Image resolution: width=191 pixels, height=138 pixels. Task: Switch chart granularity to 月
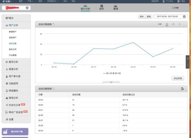click(180, 24)
